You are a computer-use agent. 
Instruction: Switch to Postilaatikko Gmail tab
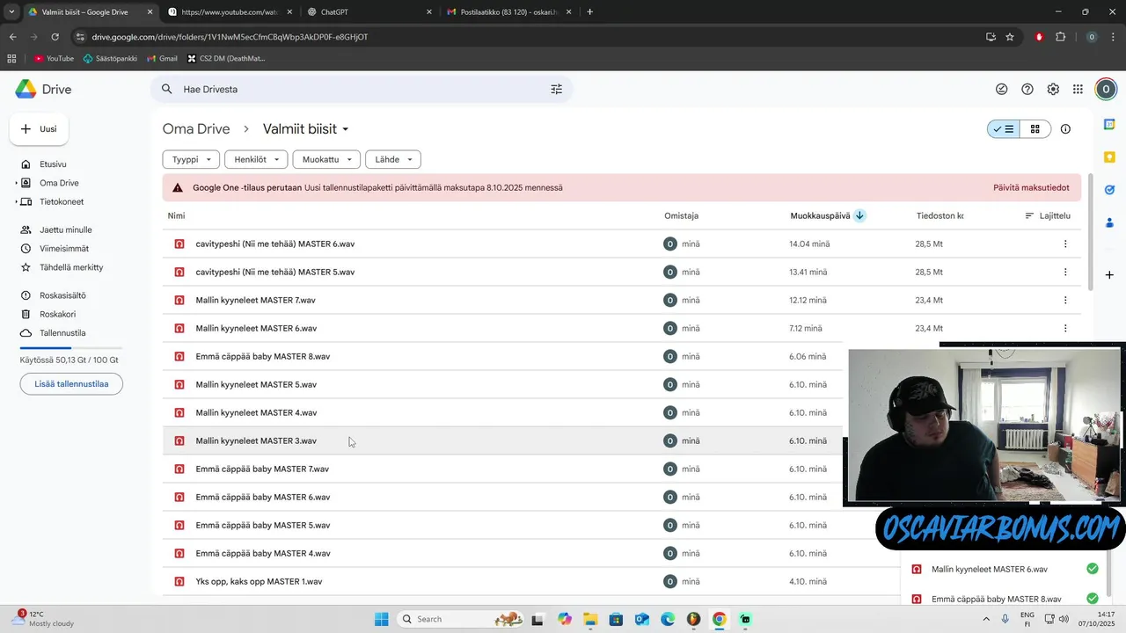[x=508, y=11]
